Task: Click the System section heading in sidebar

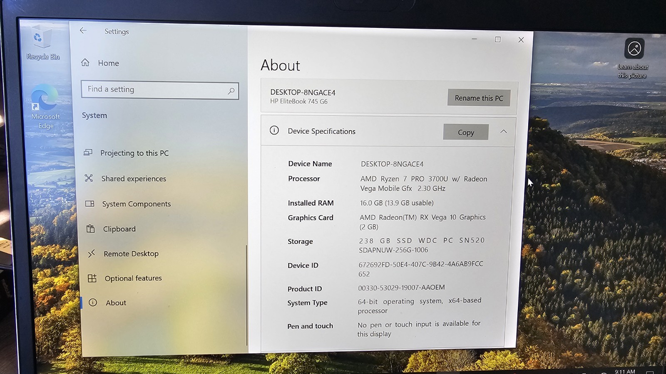Action: tap(94, 116)
